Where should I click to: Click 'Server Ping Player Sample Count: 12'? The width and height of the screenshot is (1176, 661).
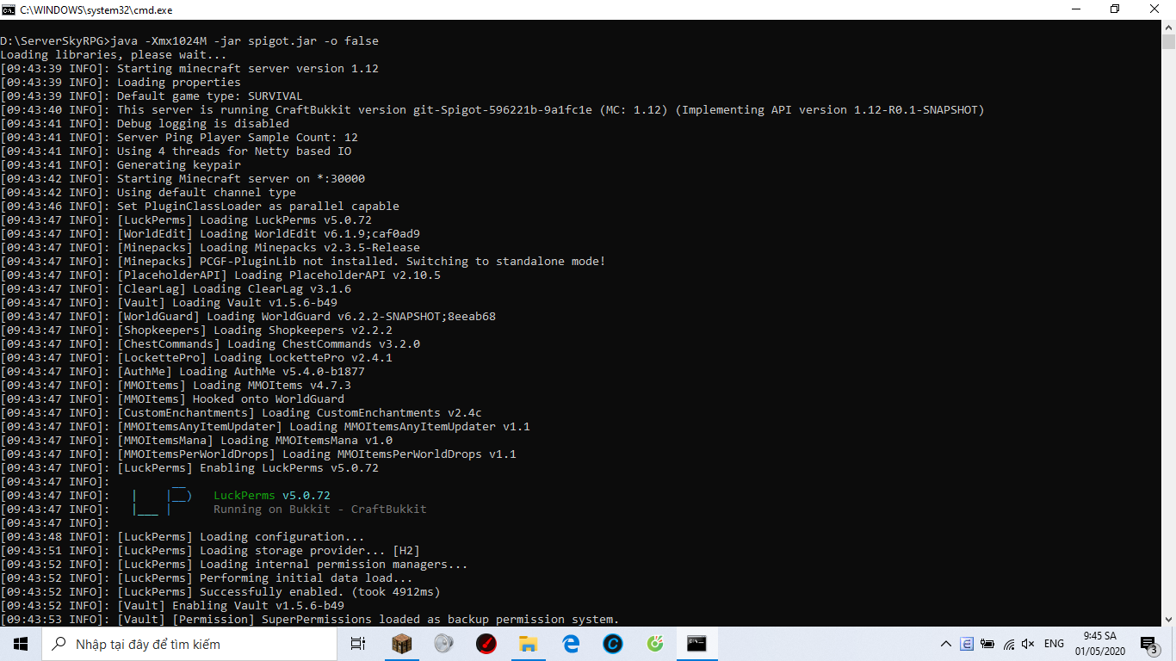click(x=179, y=138)
